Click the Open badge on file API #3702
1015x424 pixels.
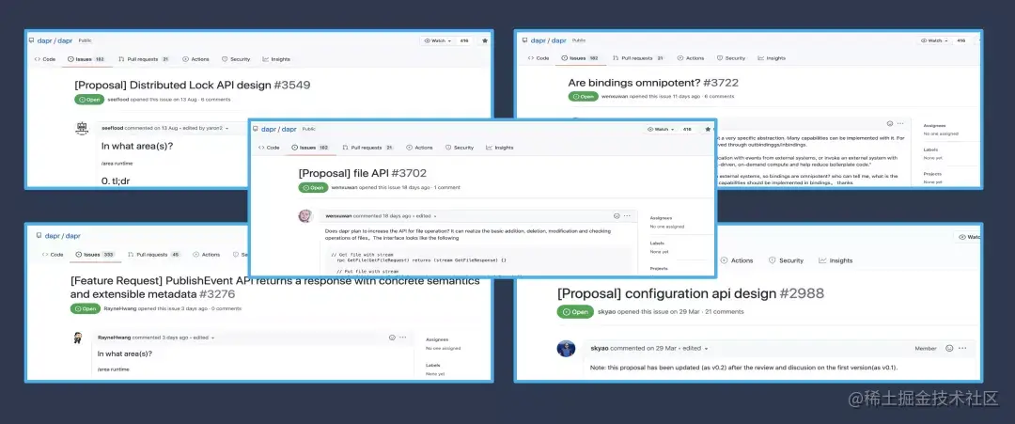[313, 188]
